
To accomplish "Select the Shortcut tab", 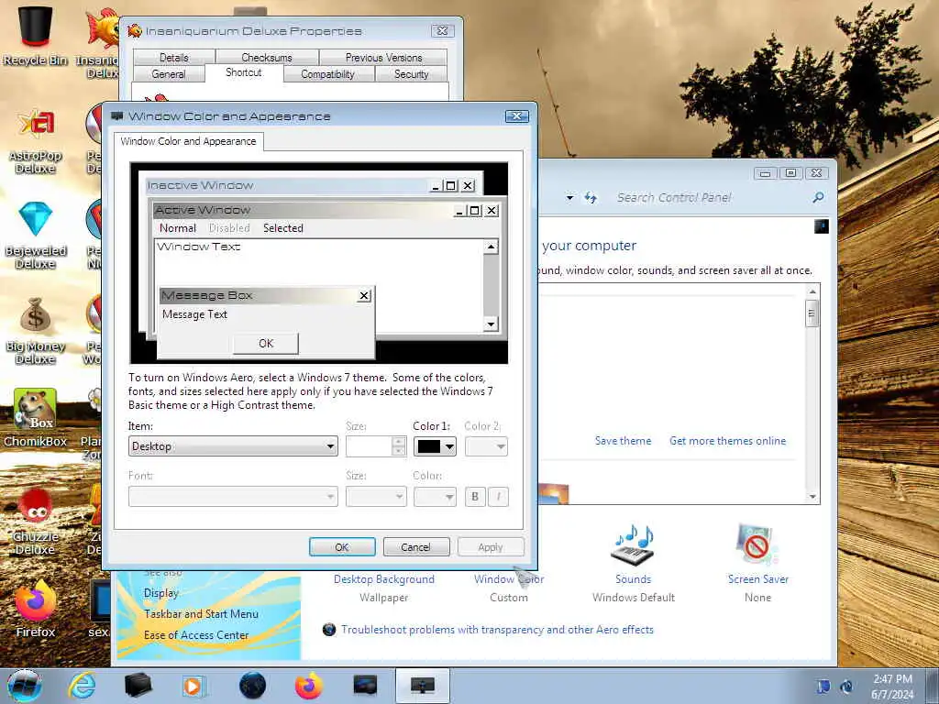I will [244, 72].
